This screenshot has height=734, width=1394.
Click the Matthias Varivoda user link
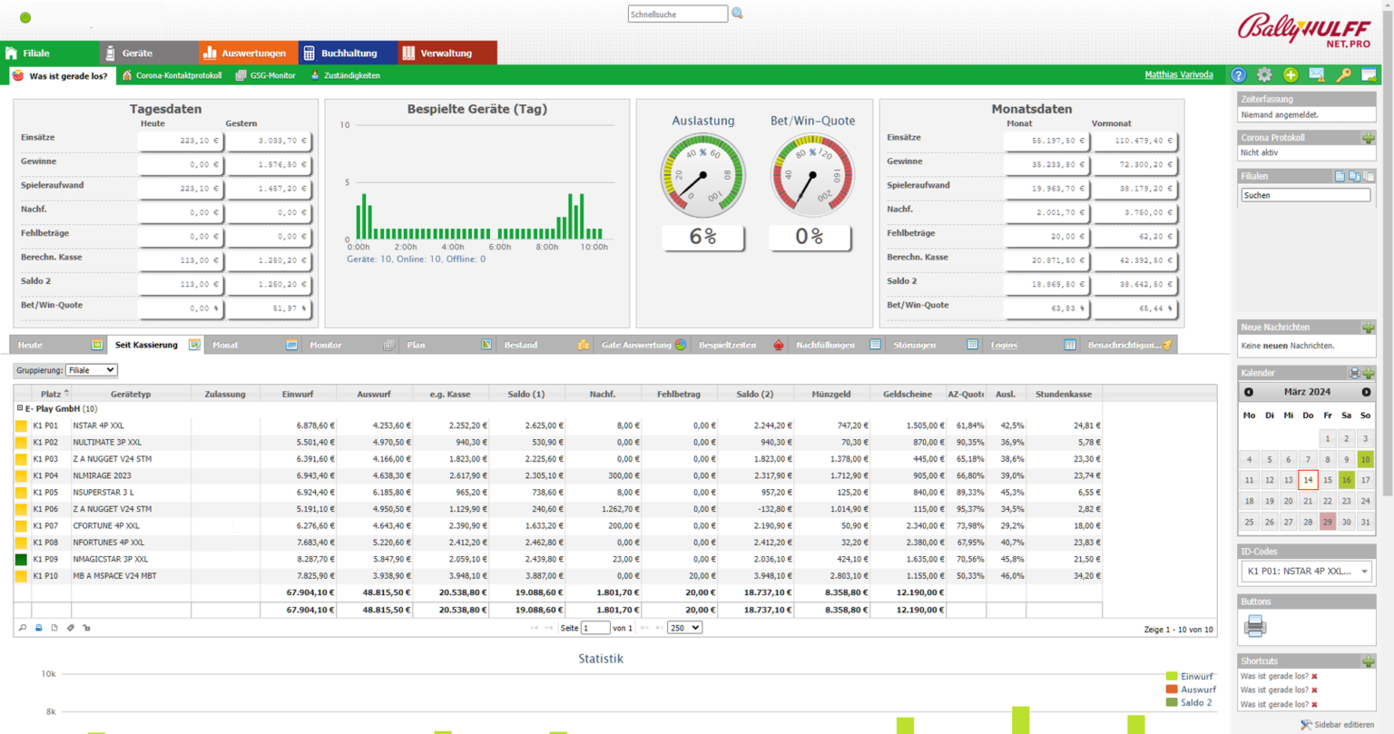[x=1178, y=75]
